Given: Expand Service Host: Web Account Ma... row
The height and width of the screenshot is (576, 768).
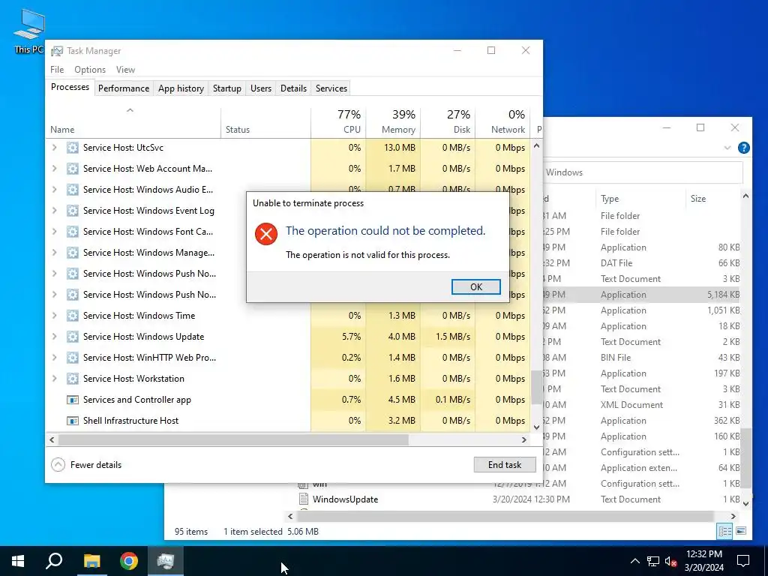Looking at the screenshot, I should pyautogui.click(x=54, y=169).
